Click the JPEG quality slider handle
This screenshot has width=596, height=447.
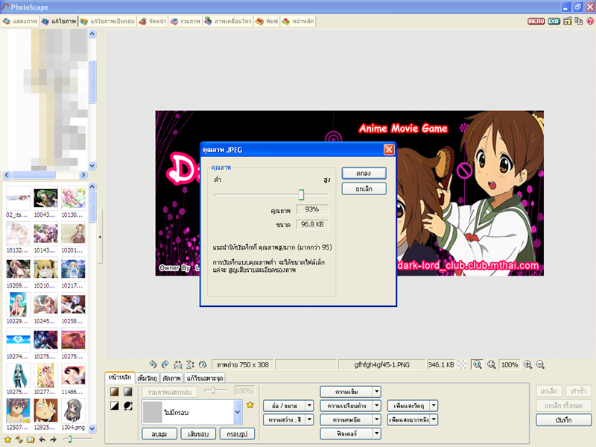coord(301,194)
